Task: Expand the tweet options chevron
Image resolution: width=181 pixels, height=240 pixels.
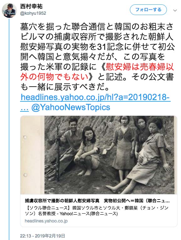Action: pos(175,10)
